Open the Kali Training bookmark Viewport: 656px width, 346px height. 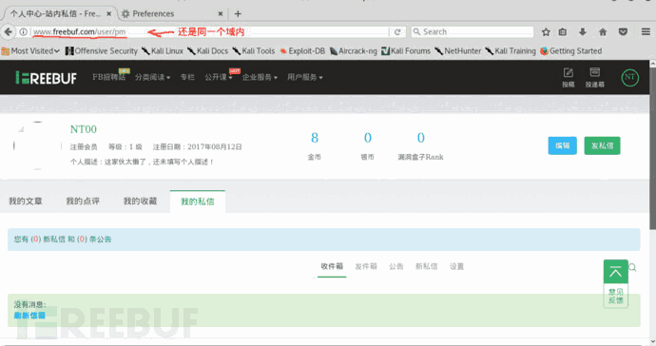point(511,51)
